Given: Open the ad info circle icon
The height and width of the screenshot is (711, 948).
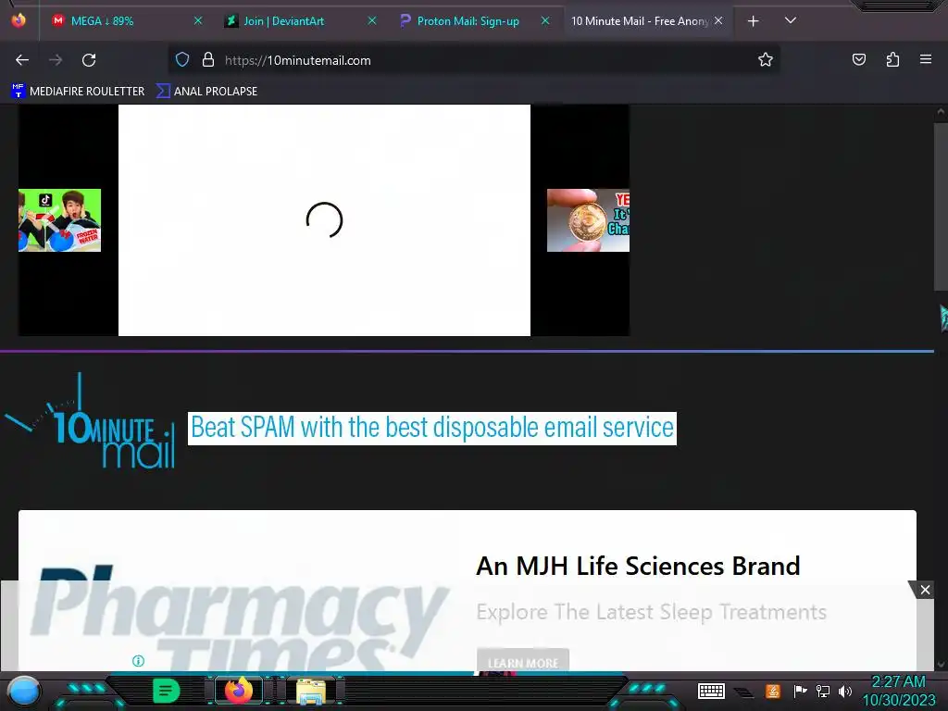Looking at the screenshot, I should (138, 661).
